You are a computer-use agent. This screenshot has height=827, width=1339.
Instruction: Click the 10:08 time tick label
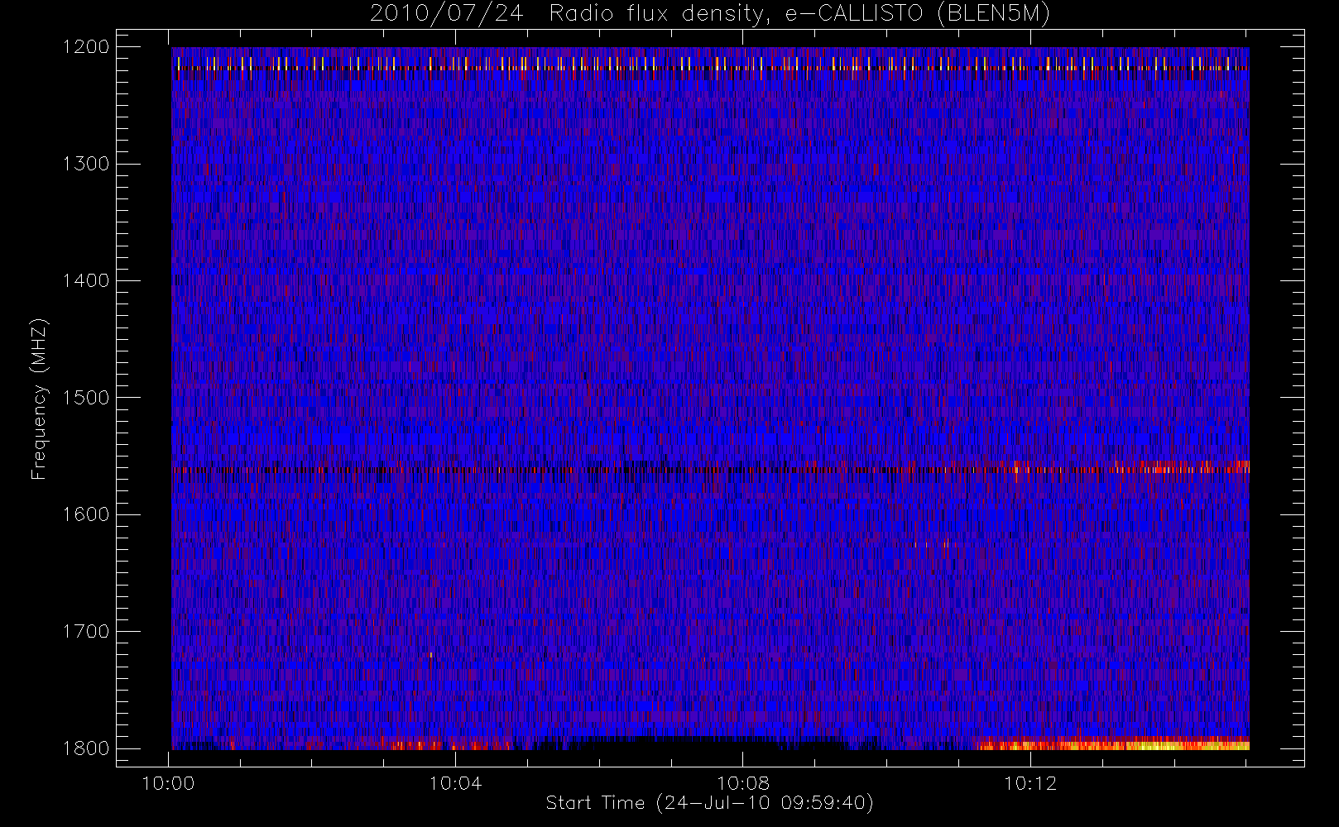743,783
